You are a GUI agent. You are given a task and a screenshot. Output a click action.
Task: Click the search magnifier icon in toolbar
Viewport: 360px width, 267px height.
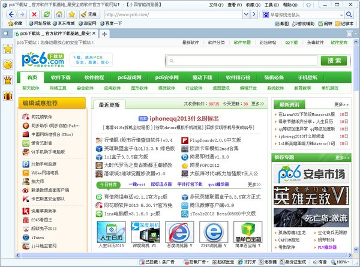click(x=349, y=14)
